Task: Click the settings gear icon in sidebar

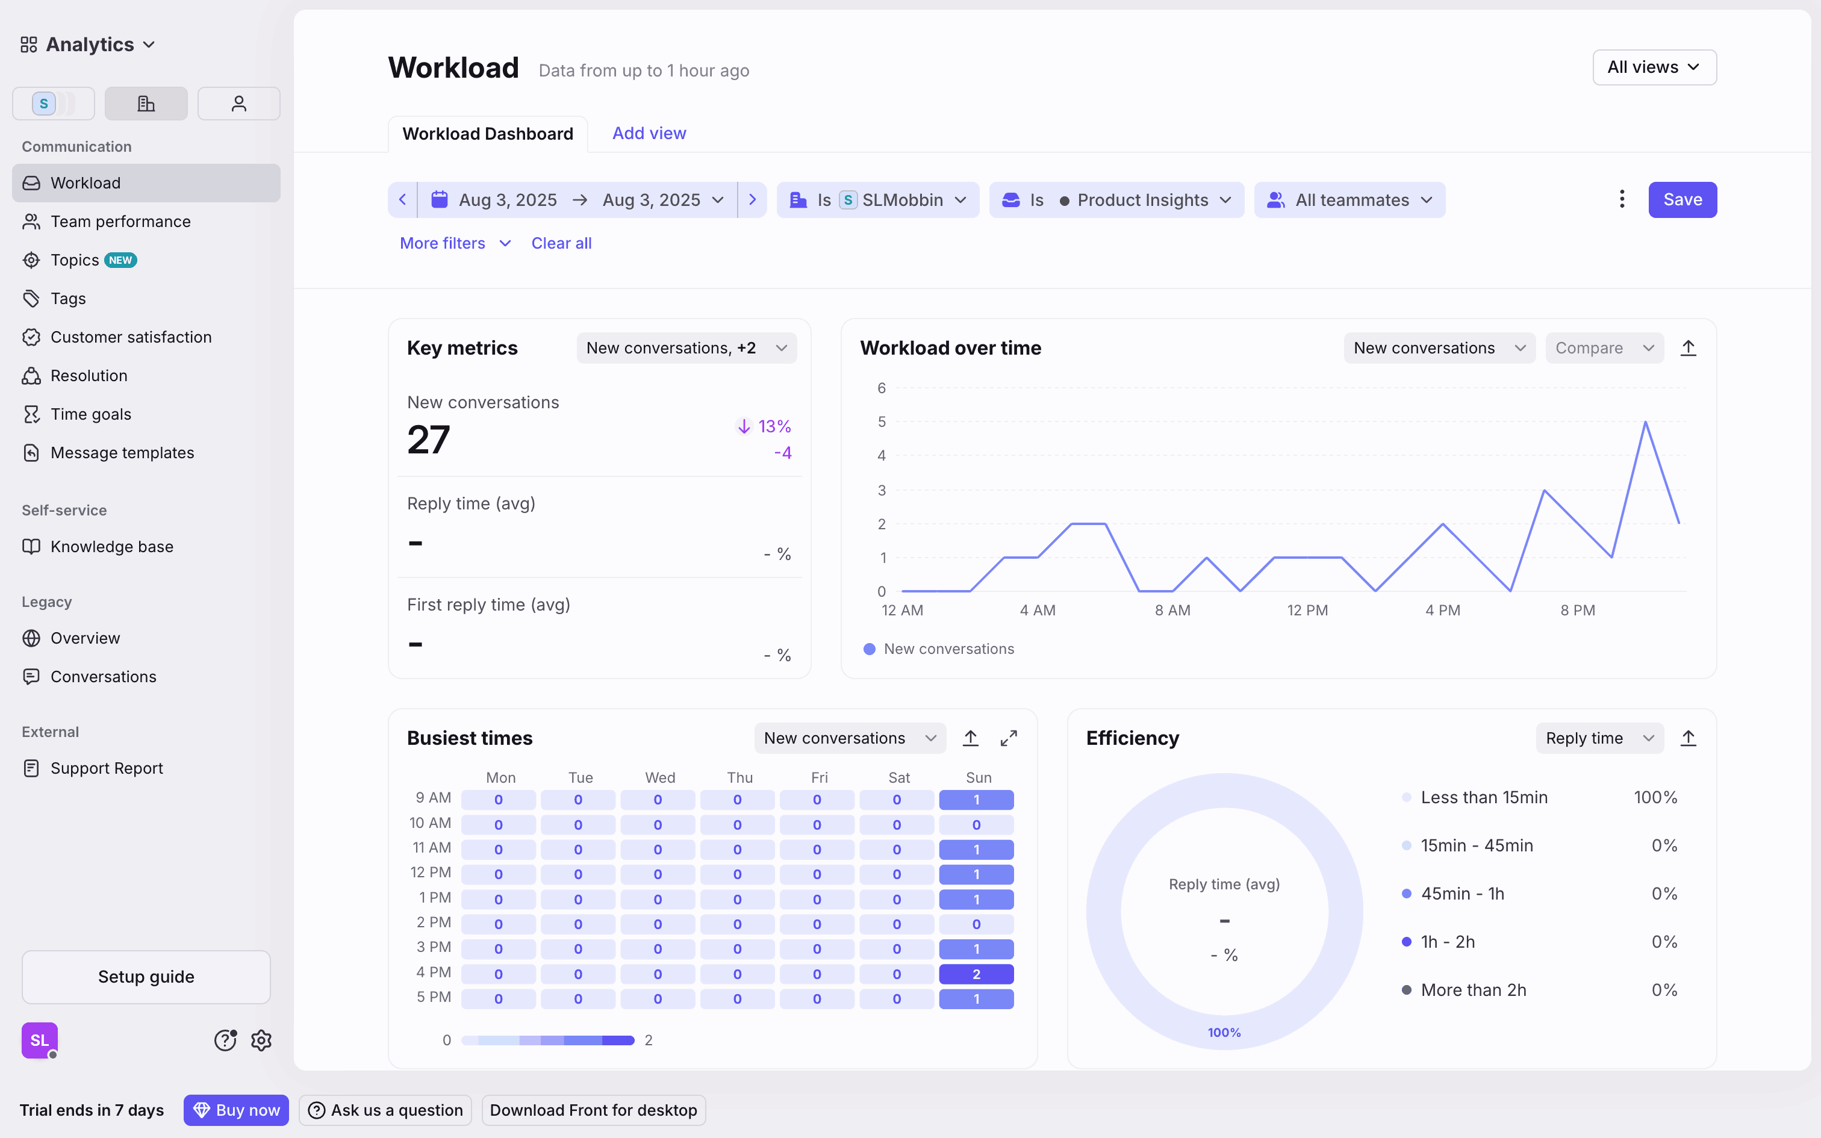Action: point(261,1040)
